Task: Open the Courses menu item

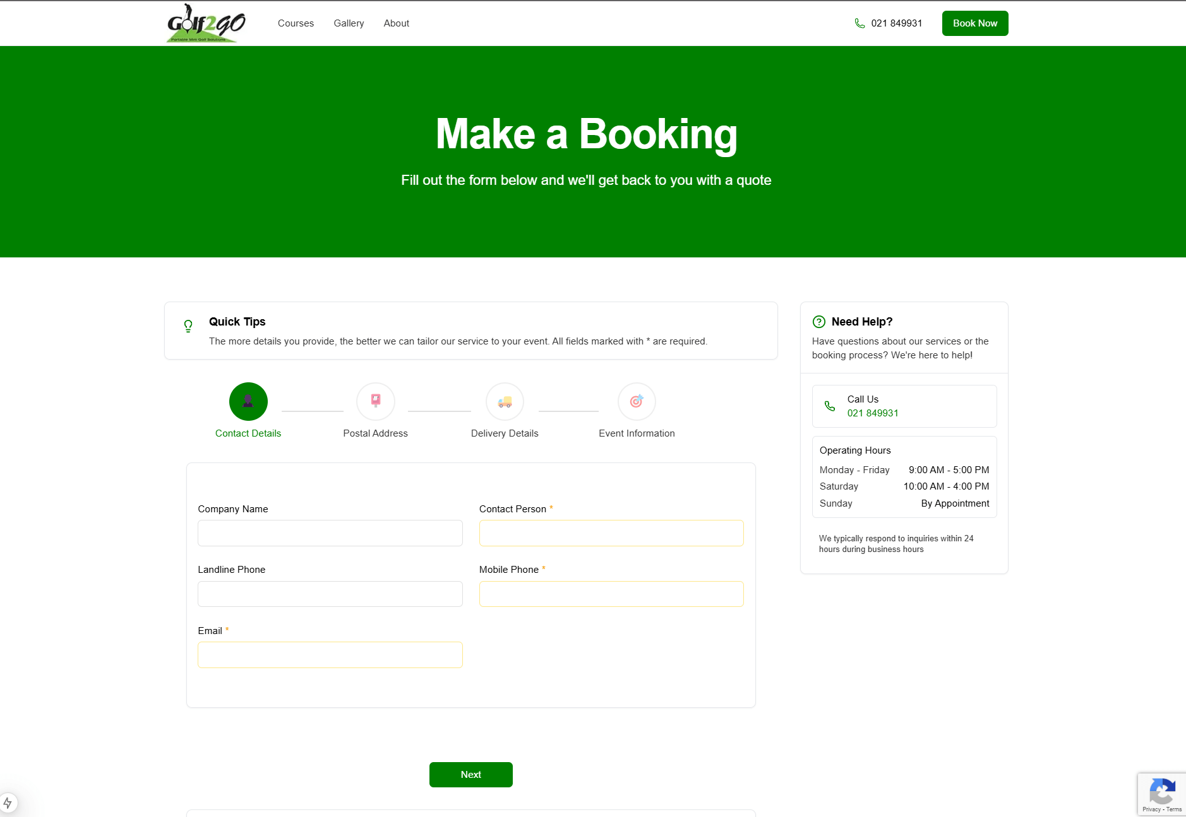Action: click(295, 23)
